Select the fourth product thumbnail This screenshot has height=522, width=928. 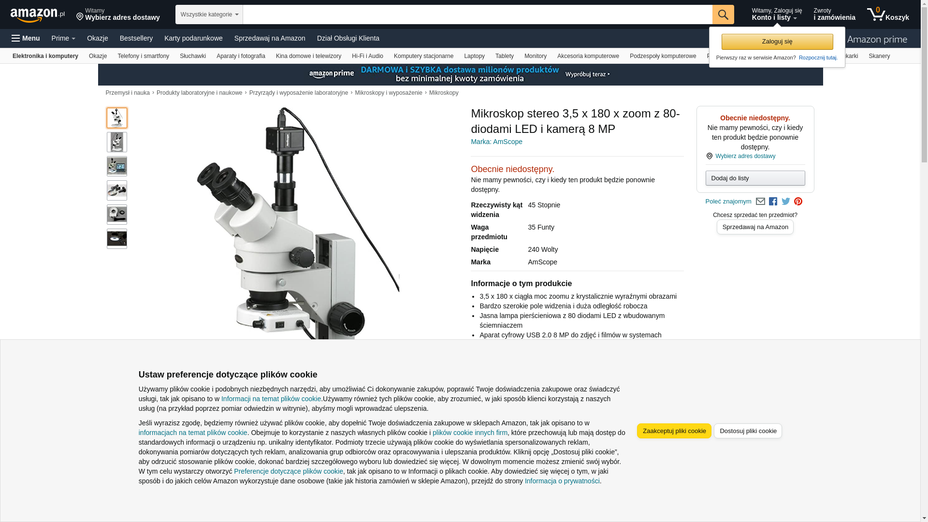[117, 190]
